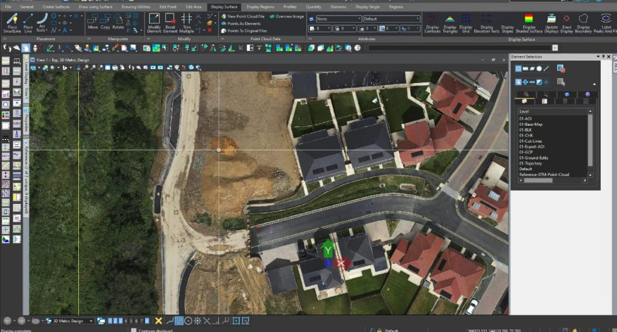Toggle view 1 button in bottom bar

click(x=110, y=321)
